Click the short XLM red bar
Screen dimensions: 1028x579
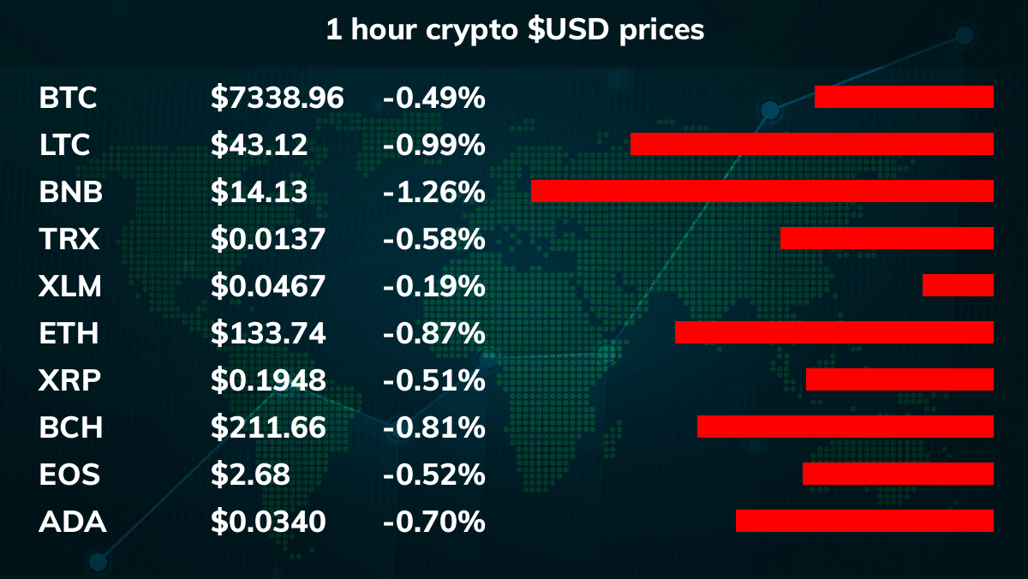pos(958,285)
